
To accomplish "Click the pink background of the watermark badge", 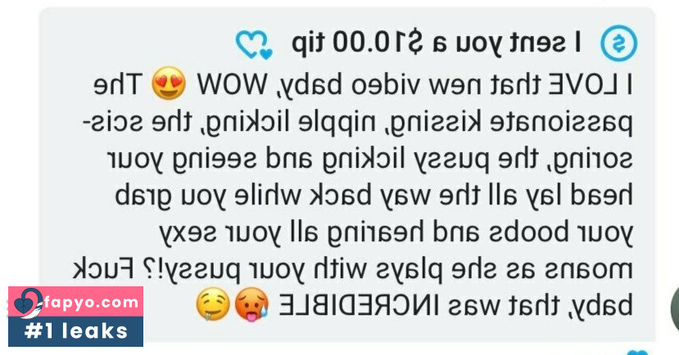I will [x=76, y=302].
